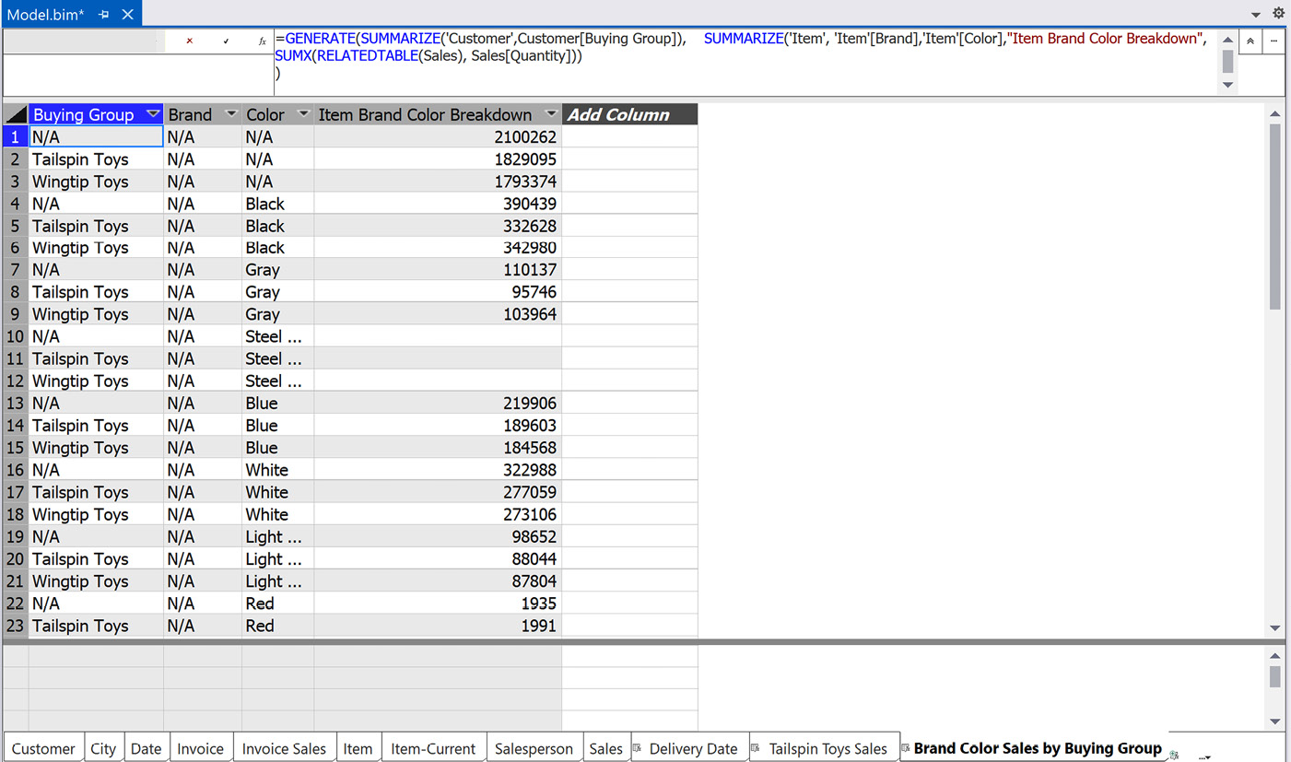Open the fx insert function dialog
The image size is (1291, 762).
point(262,41)
